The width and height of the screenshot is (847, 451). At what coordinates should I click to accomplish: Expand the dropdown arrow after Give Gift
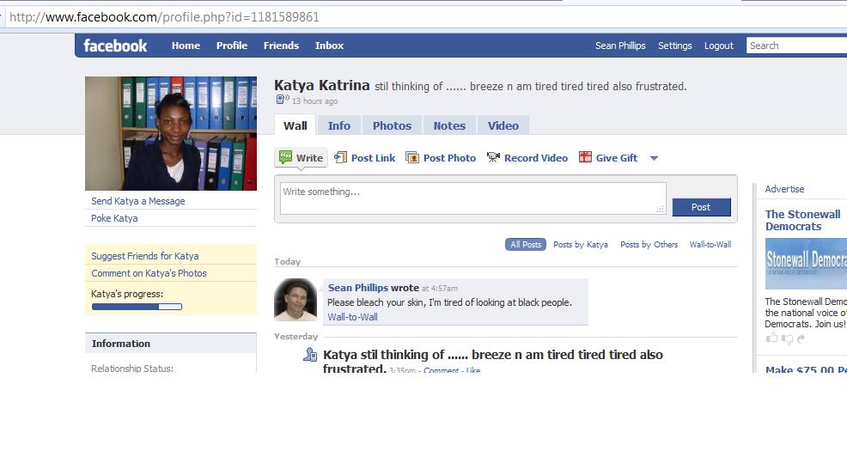pos(654,158)
